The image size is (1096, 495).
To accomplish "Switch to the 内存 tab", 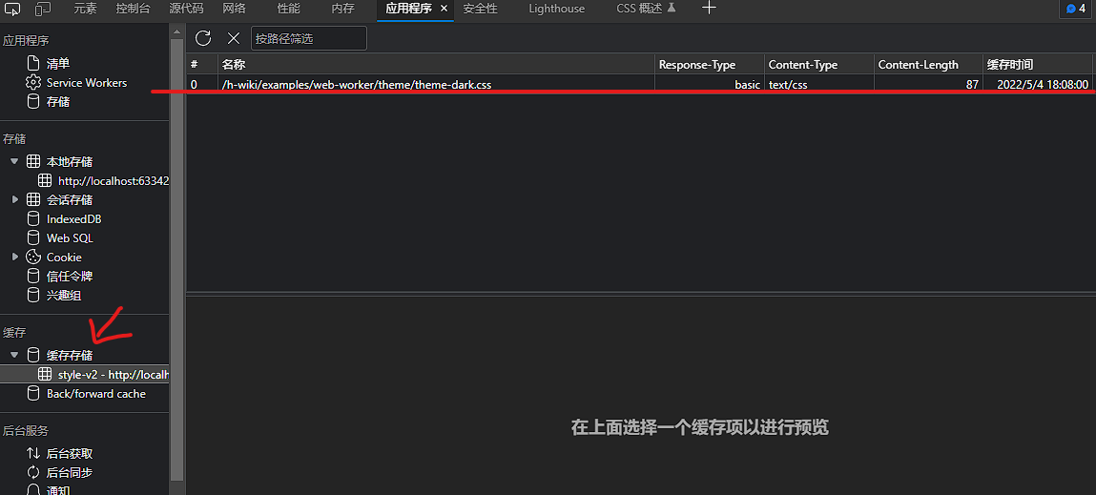I will (343, 10).
